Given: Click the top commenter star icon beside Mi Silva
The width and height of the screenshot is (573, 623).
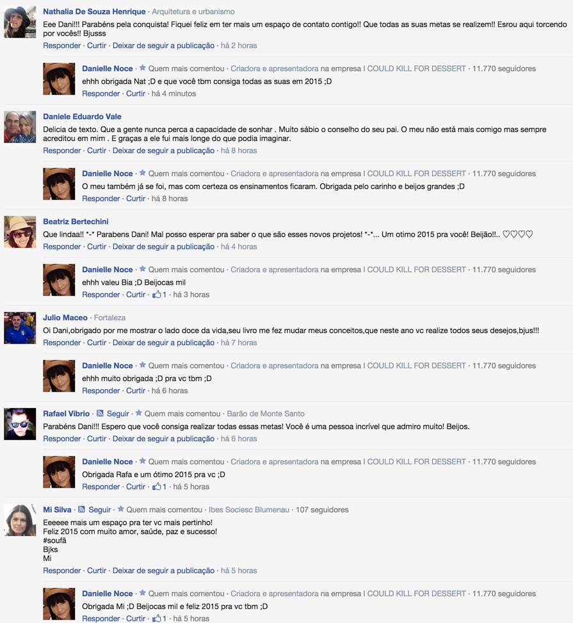Looking at the screenshot, I should tap(121, 509).
